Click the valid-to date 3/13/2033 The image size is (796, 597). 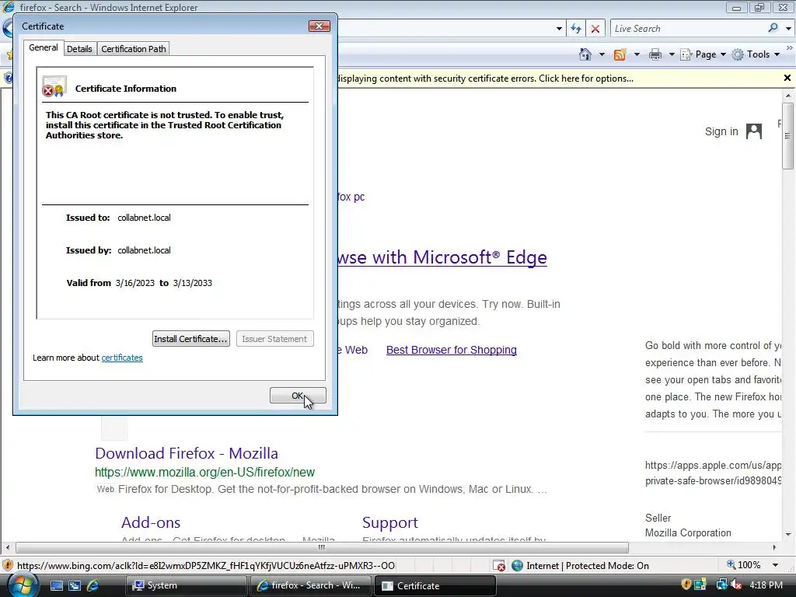pos(193,283)
